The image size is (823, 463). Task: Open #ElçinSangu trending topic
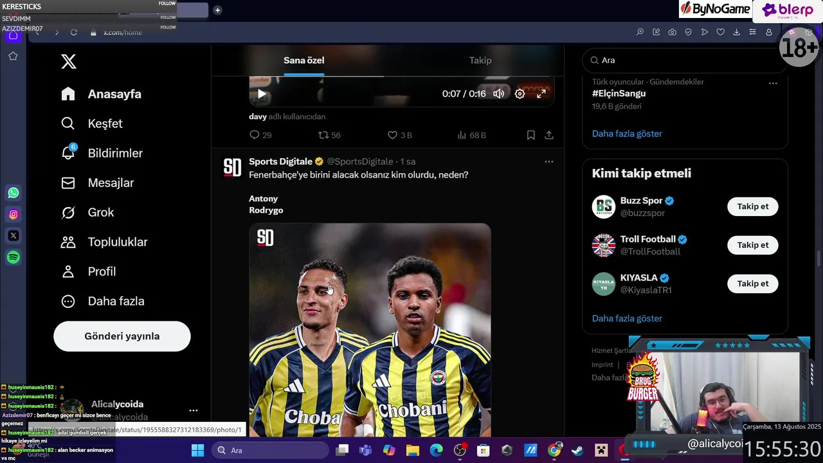(x=619, y=93)
